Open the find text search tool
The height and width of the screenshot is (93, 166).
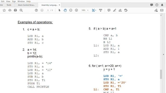(x=21, y=10)
